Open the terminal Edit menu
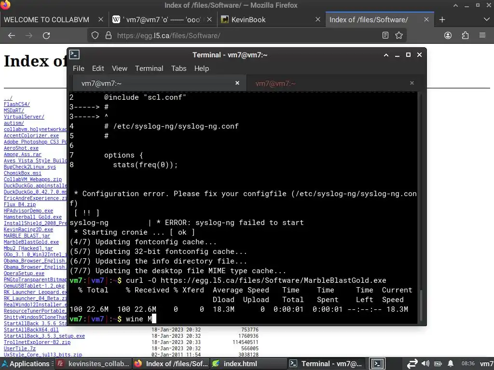Screen dimensions: 494x370 click(98, 68)
